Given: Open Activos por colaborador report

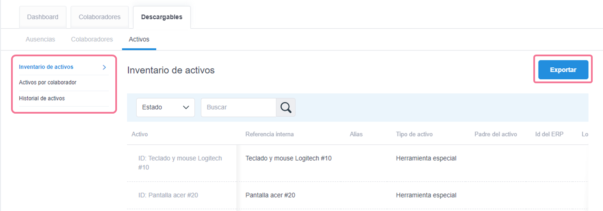Looking at the screenshot, I should click(48, 83).
